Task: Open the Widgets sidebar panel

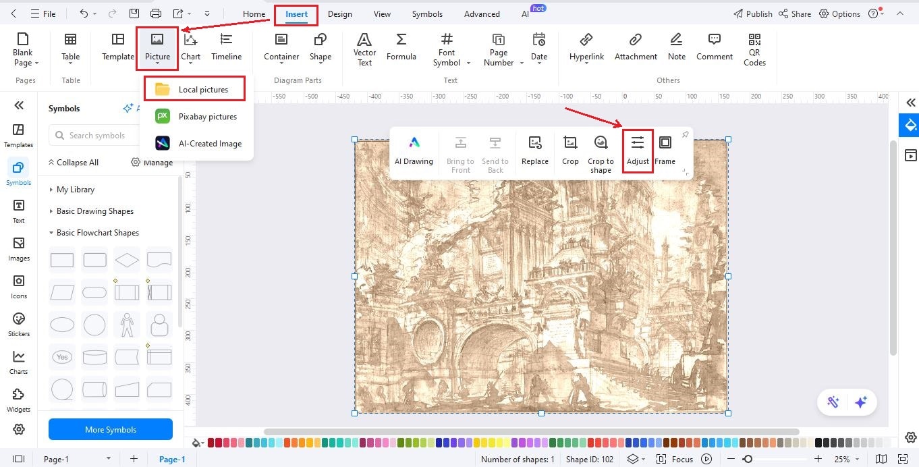Action: tap(19, 400)
